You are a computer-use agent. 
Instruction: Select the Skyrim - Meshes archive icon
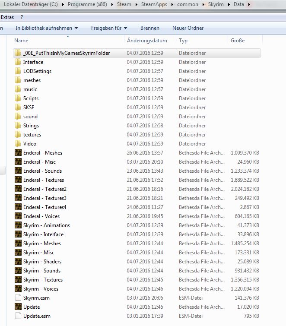(18, 244)
